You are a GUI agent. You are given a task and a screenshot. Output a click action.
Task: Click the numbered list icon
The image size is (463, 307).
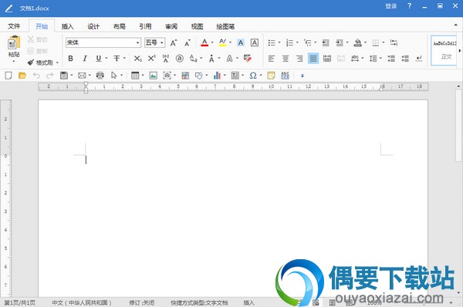click(289, 42)
